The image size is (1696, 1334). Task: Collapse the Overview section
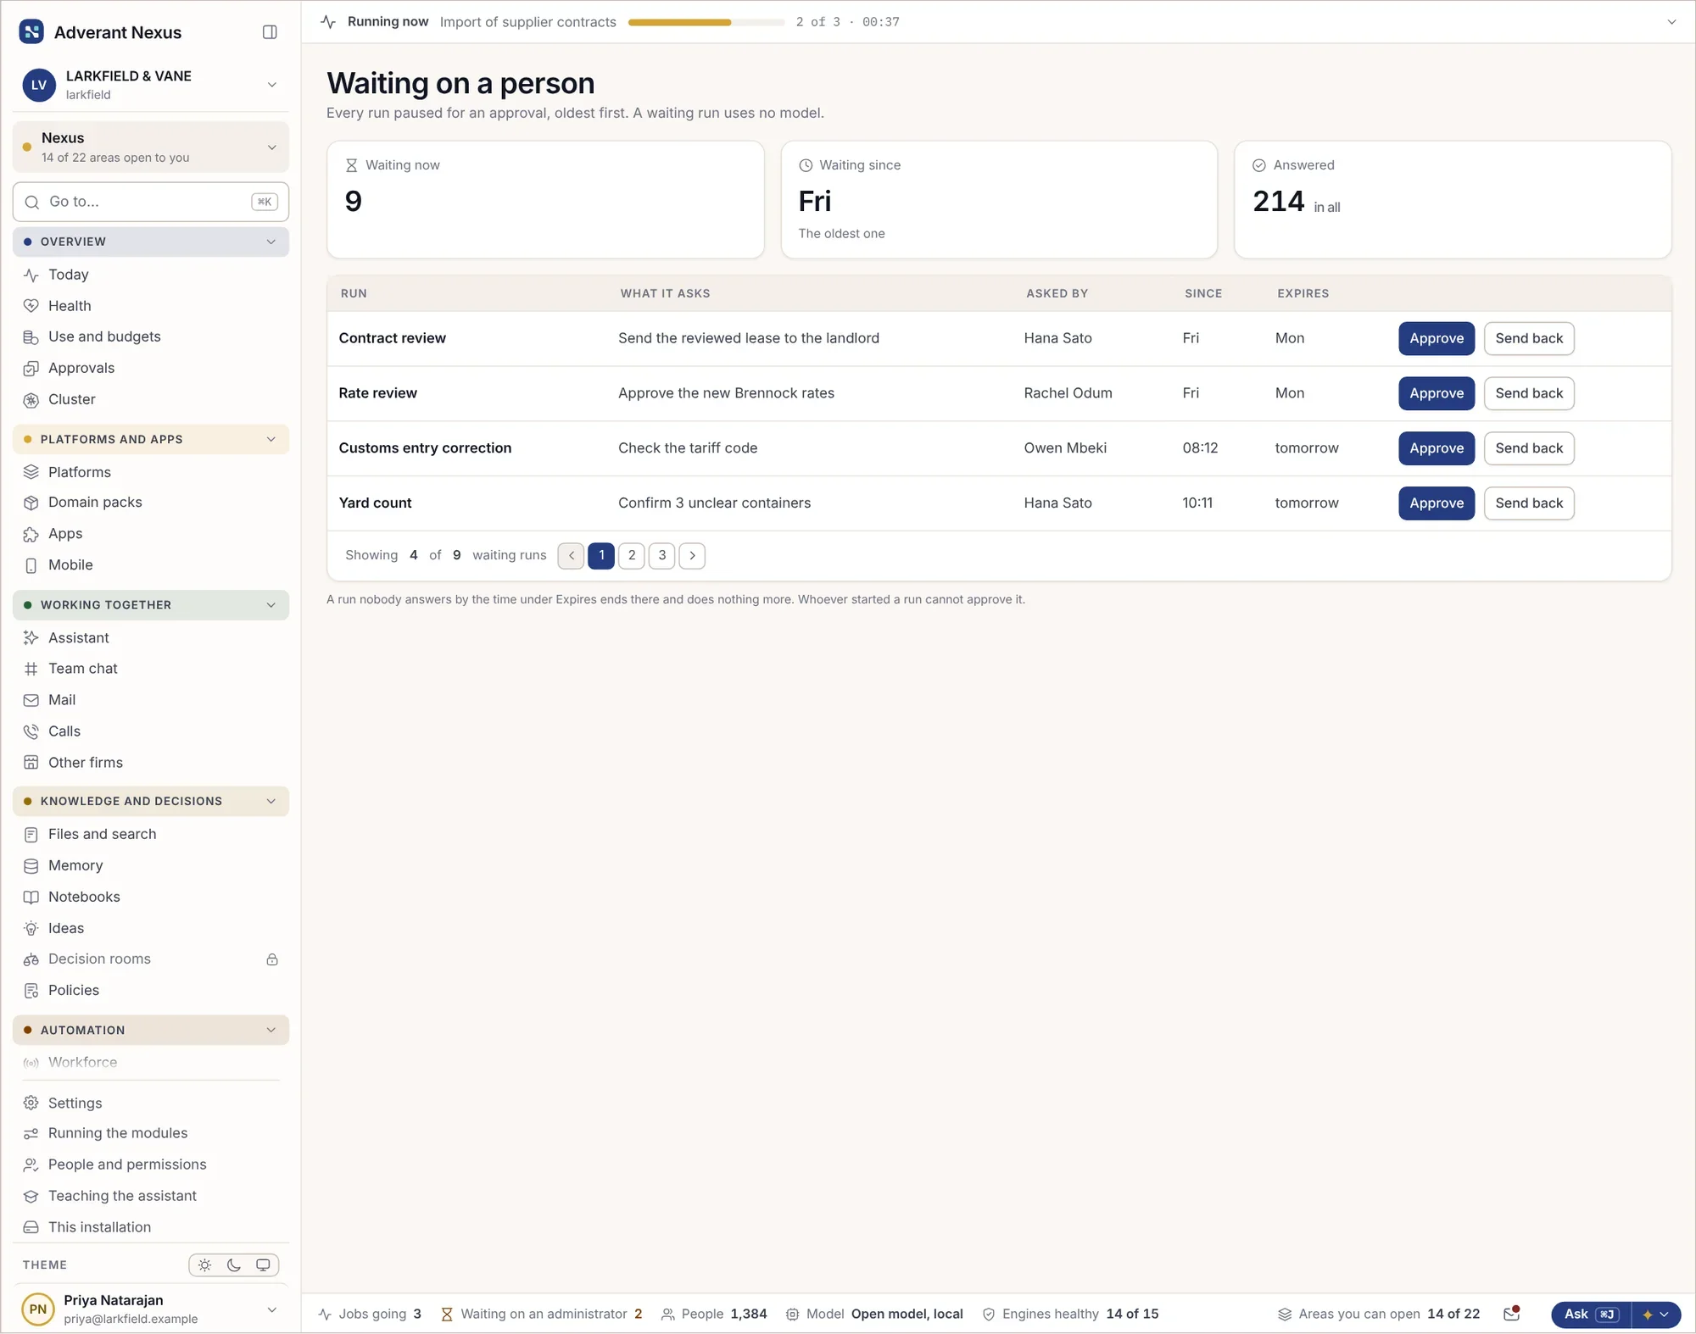150,242
